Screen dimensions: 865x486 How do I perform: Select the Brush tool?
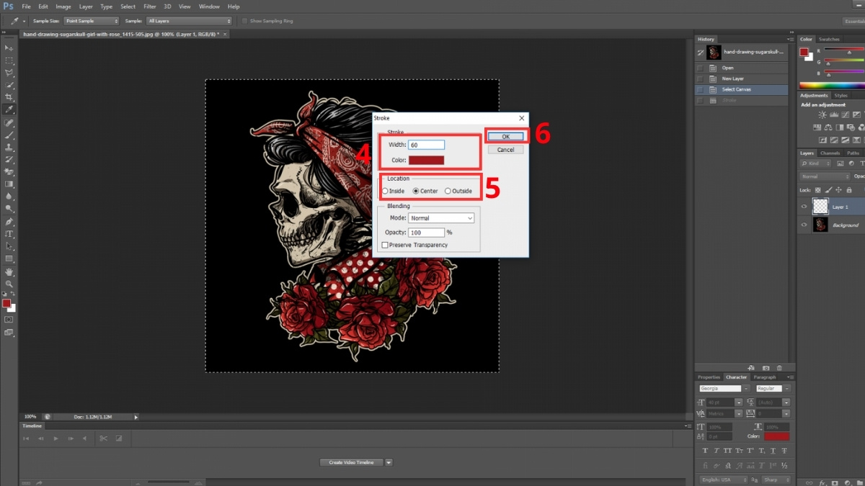coord(9,135)
